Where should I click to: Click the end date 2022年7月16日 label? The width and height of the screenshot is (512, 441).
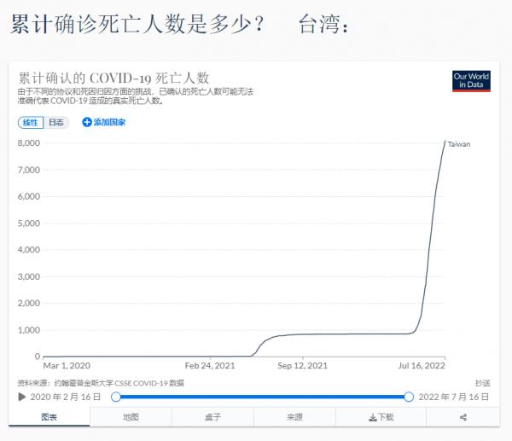(454, 397)
